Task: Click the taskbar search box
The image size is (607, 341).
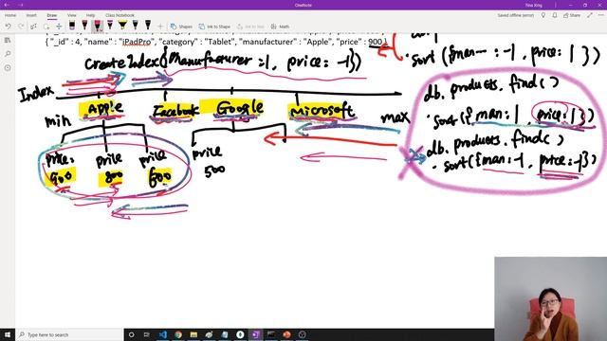Action: (69, 334)
